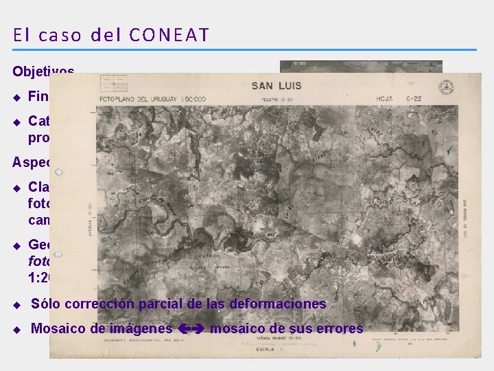Click the 'ESCALA' label below the map
Screen dimensions: 494x371
click(x=265, y=350)
